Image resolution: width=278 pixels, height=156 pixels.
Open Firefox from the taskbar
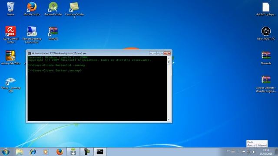pyautogui.click(x=60, y=152)
